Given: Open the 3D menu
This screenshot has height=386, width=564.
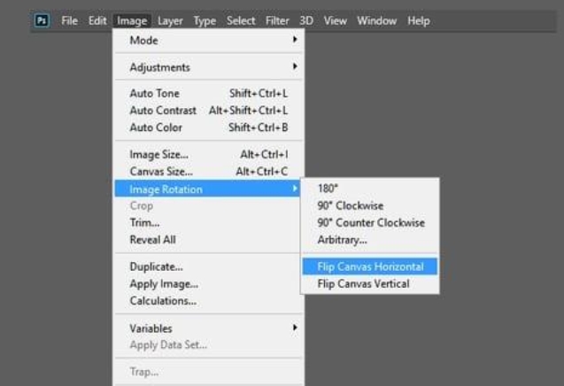Looking at the screenshot, I should pyautogui.click(x=306, y=21).
